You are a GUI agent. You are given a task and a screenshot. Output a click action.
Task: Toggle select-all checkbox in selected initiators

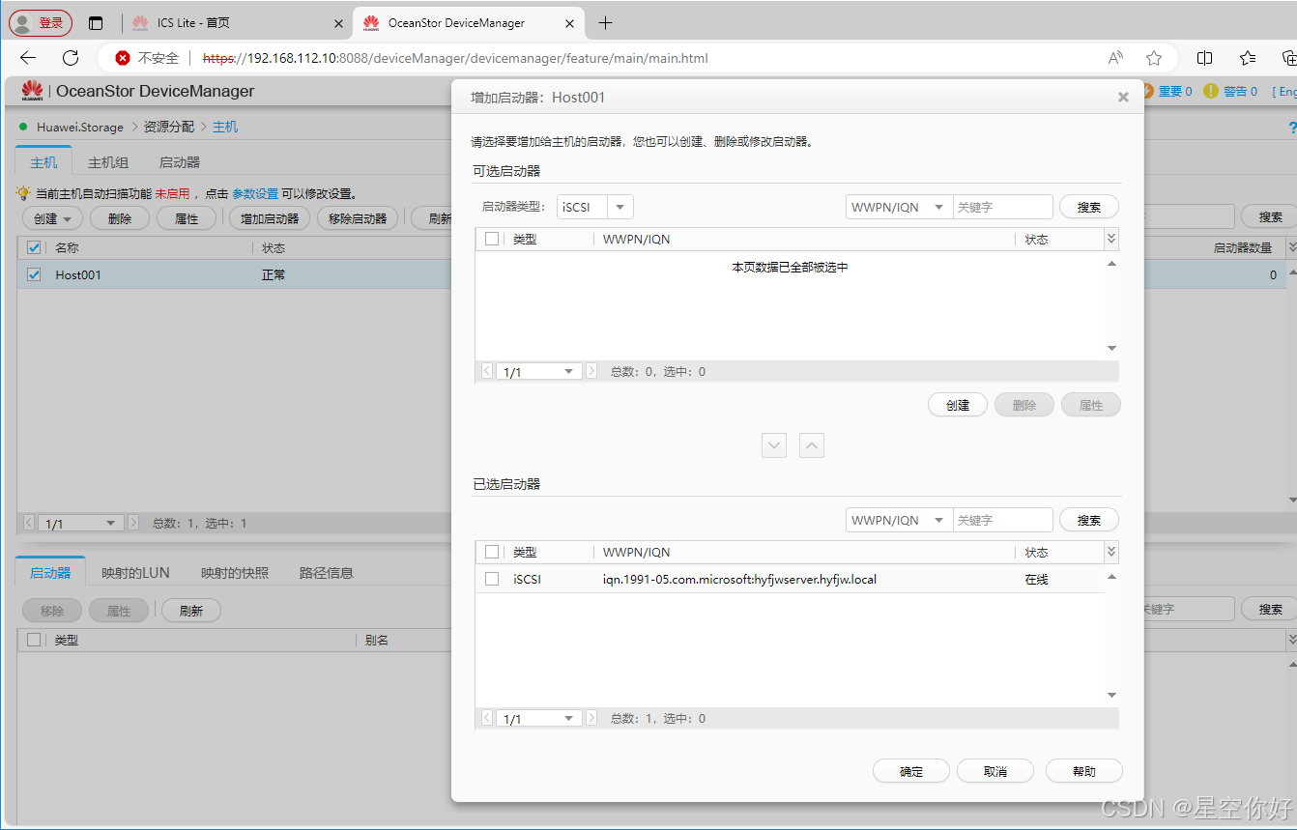click(492, 552)
